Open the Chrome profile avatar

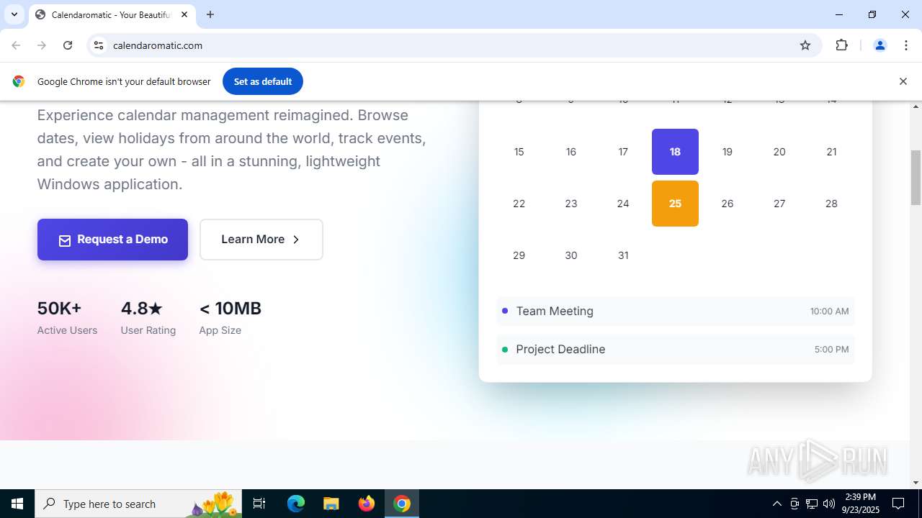pos(880,45)
